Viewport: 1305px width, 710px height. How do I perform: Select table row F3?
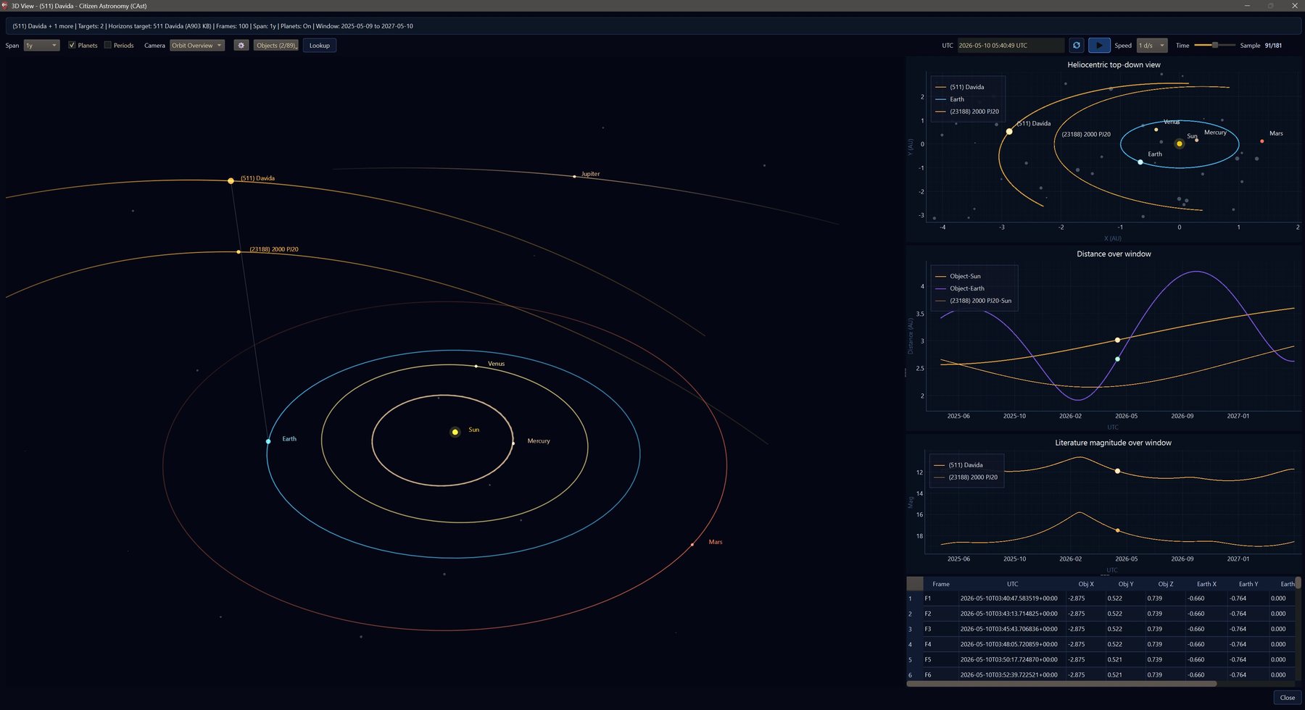coord(1101,629)
